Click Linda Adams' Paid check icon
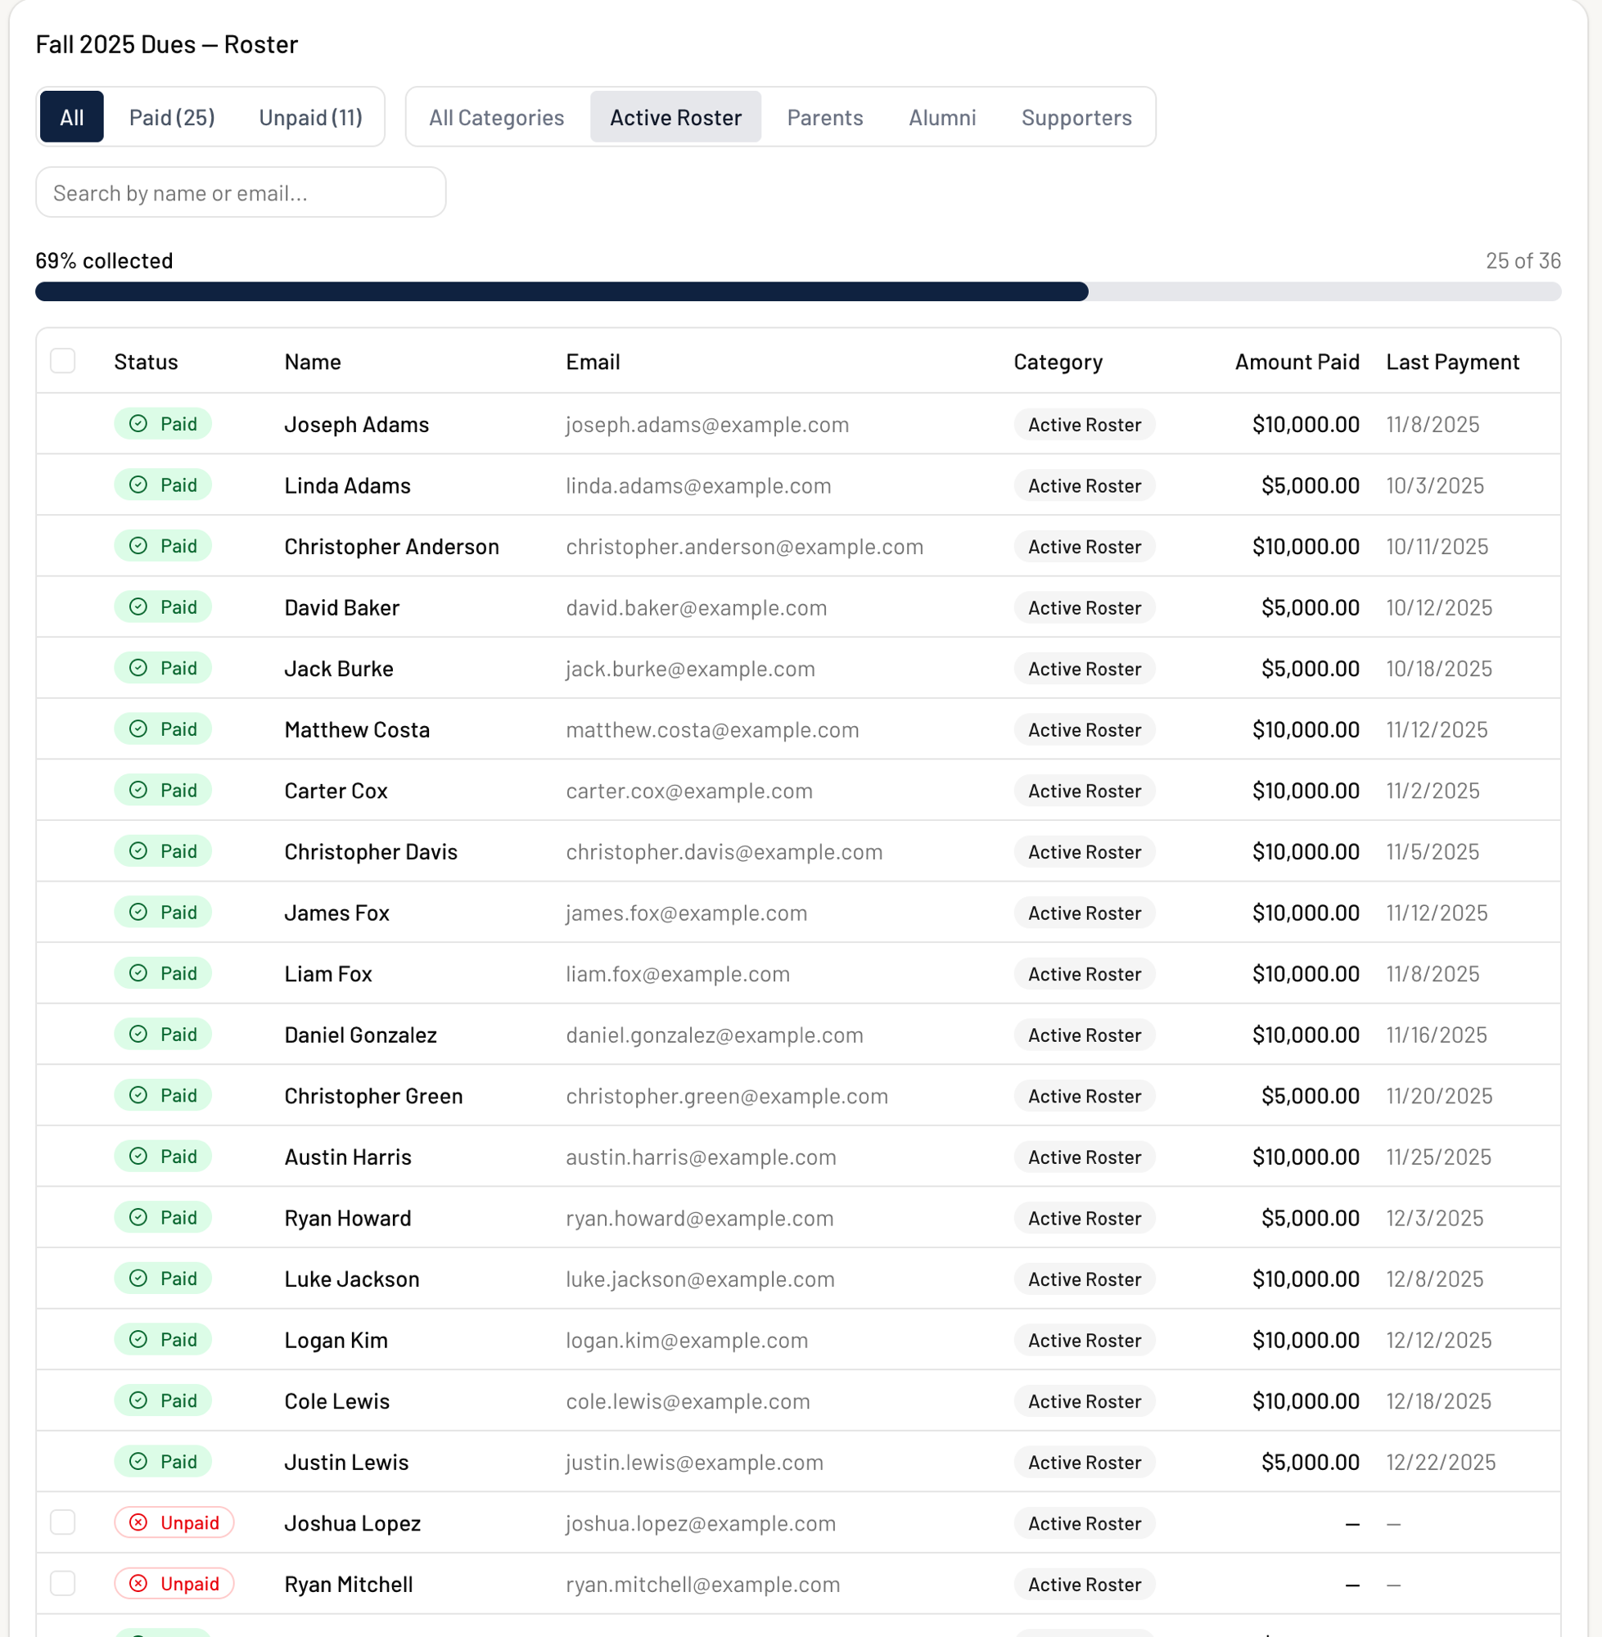 [138, 485]
